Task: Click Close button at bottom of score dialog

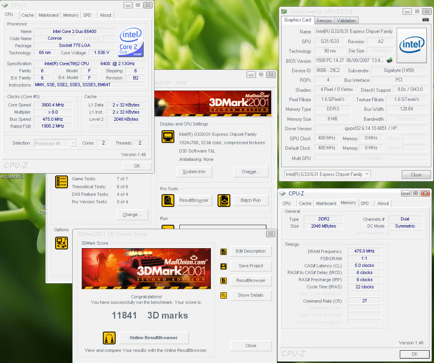Action: point(251,346)
